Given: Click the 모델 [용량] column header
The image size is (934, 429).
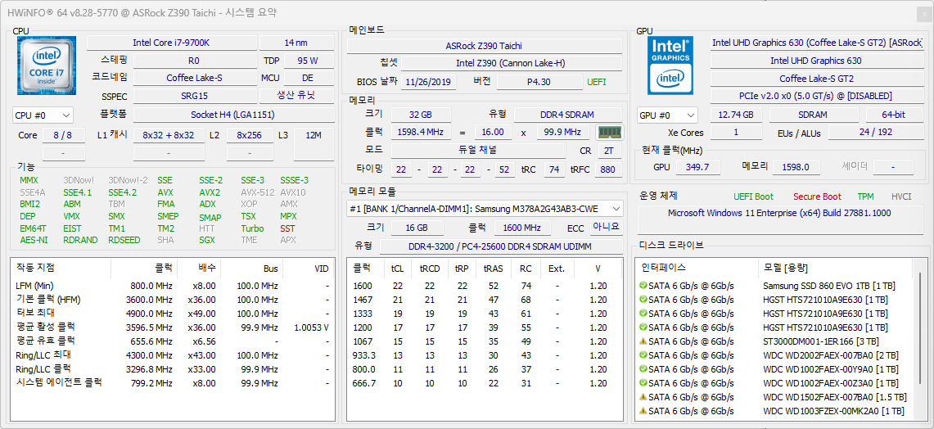Looking at the screenshot, I should coord(784,268).
